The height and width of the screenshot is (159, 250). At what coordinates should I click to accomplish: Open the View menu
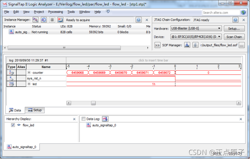click(x=26, y=12)
